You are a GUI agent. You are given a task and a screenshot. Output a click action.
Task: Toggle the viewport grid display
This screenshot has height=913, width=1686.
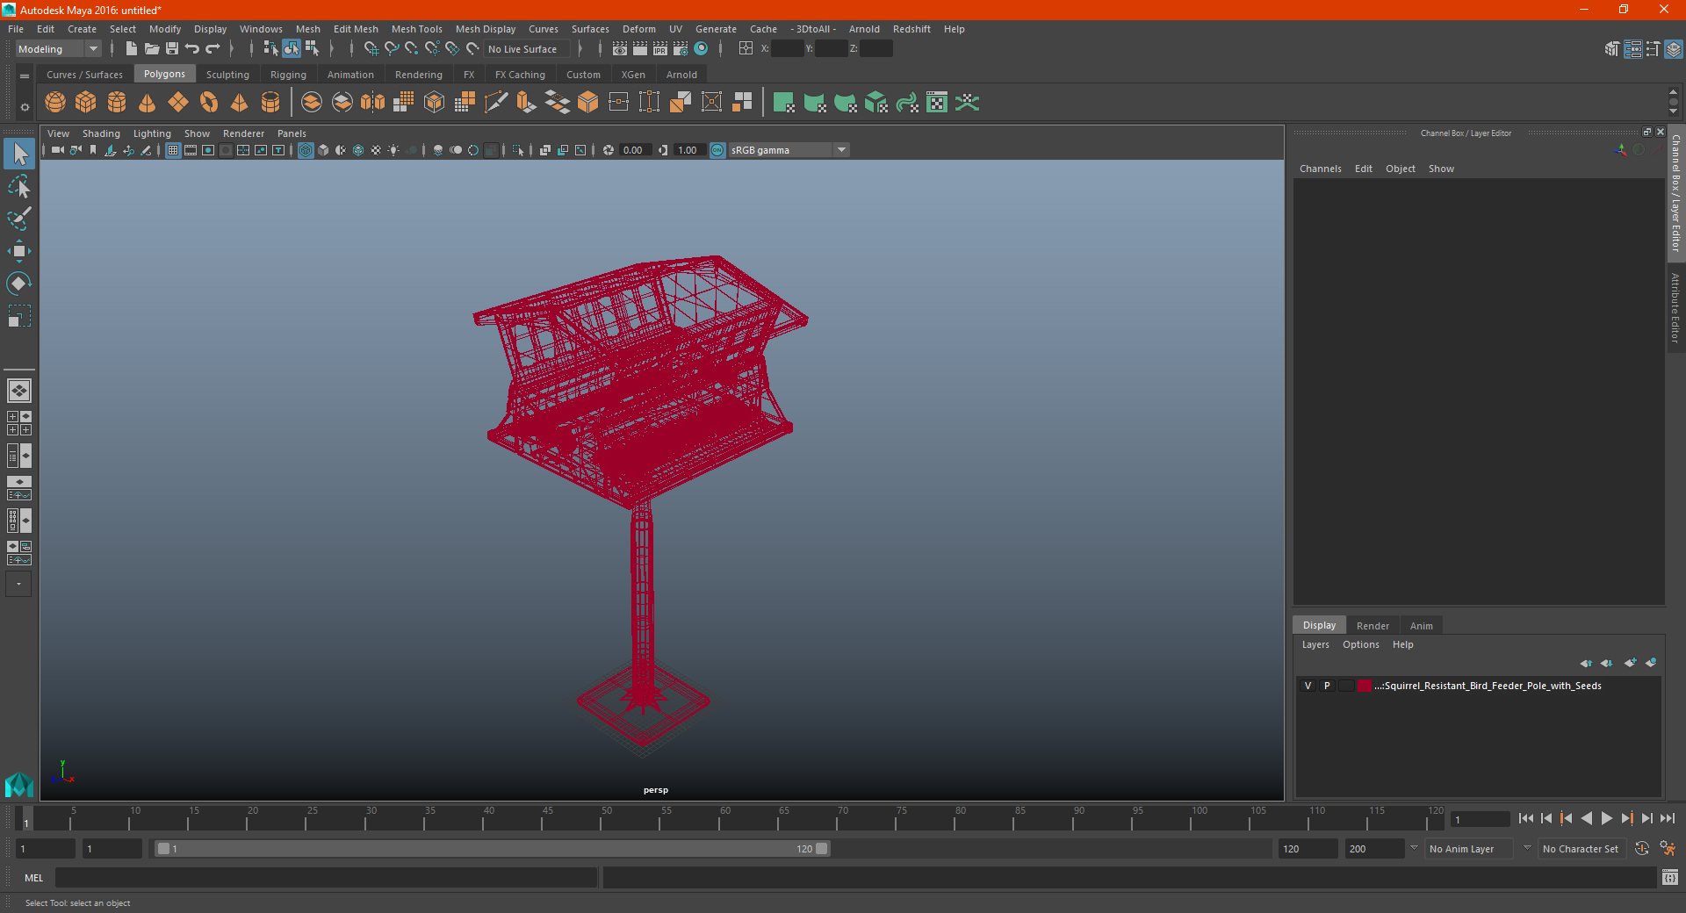tap(173, 150)
